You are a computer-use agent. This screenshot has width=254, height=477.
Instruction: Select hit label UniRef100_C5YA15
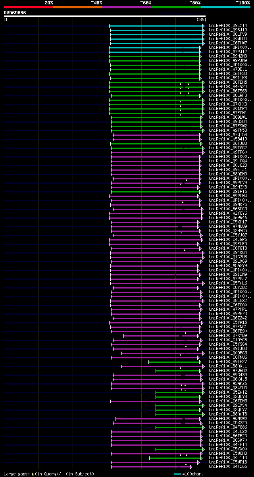click(228, 322)
